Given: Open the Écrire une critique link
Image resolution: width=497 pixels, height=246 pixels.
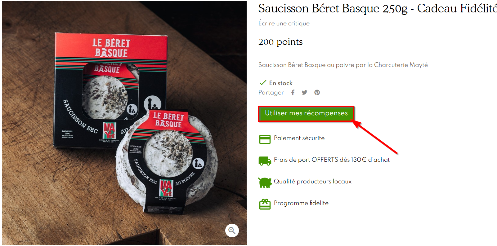Looking at the screenshot, I should [284, 24].
